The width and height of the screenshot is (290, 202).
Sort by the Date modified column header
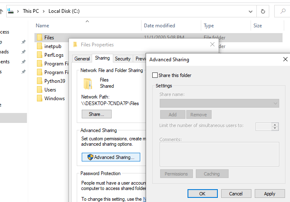159,26
